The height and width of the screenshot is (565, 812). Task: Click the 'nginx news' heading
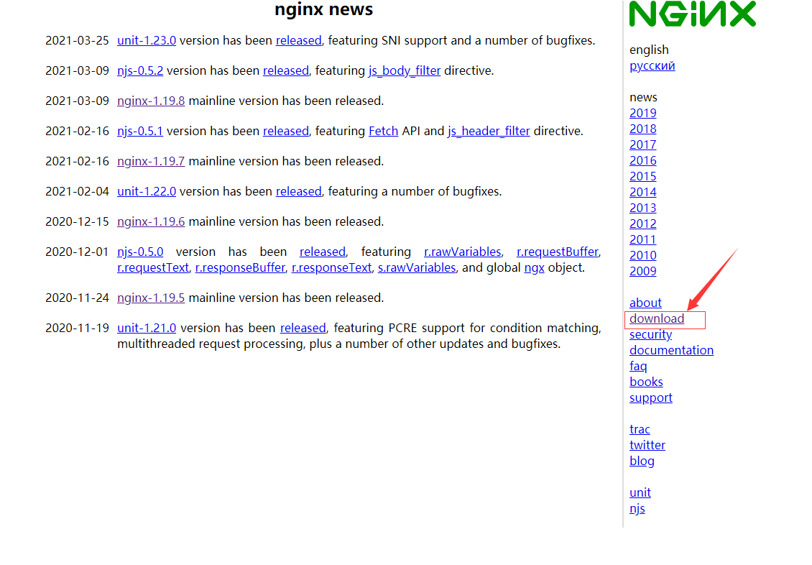click(323, 9)
